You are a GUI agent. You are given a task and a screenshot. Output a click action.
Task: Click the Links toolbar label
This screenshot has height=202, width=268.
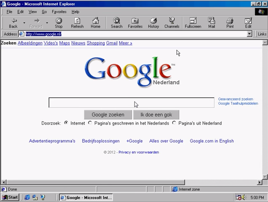(x=262, y=34)
